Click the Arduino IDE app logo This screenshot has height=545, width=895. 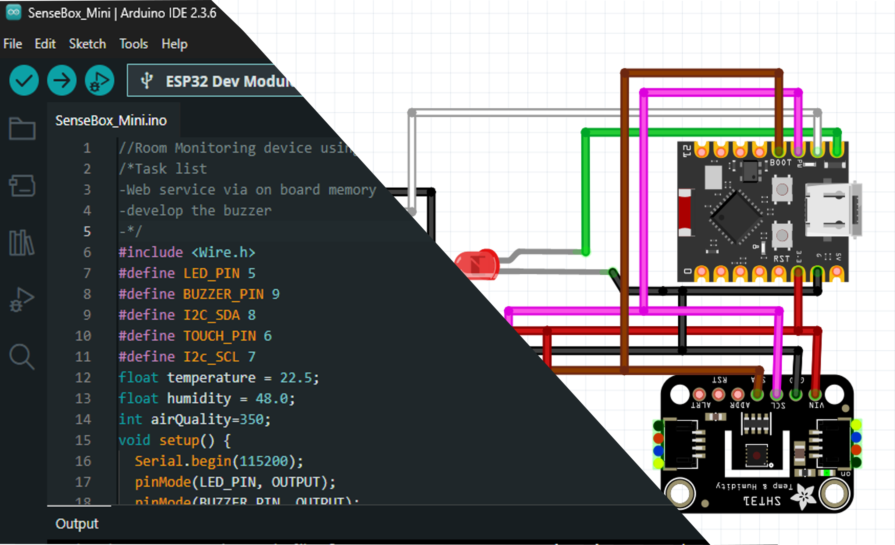[14, 13]
